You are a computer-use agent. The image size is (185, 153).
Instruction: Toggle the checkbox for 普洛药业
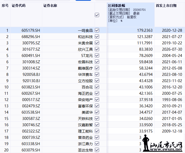[x=97, y=137]
